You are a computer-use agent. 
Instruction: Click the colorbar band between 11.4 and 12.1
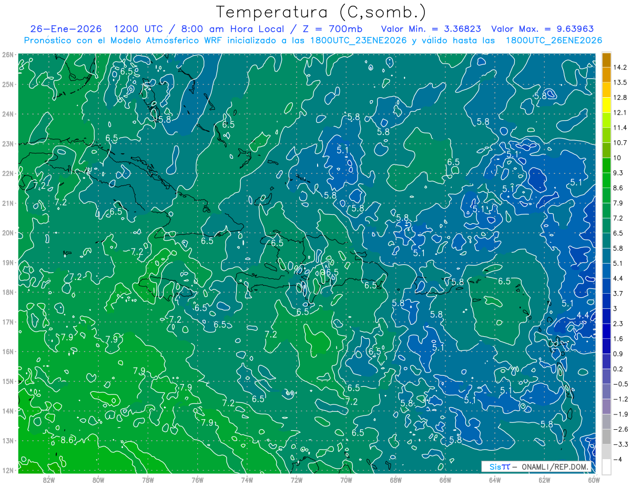[606, 120]
